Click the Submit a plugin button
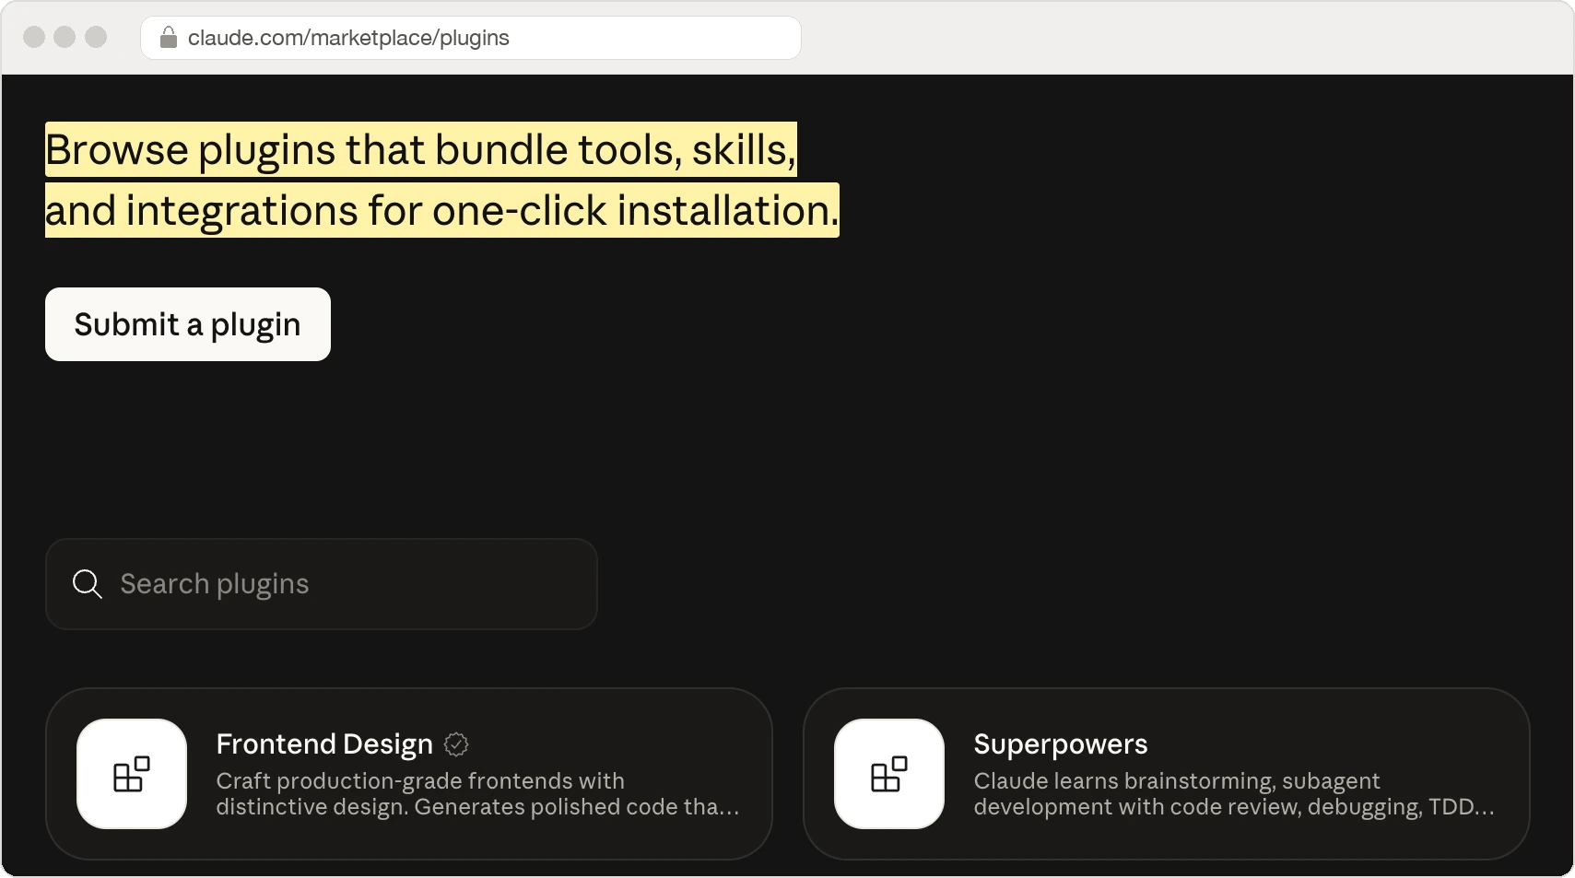This screenshot has height=878, width=1575. pos(188,324)
